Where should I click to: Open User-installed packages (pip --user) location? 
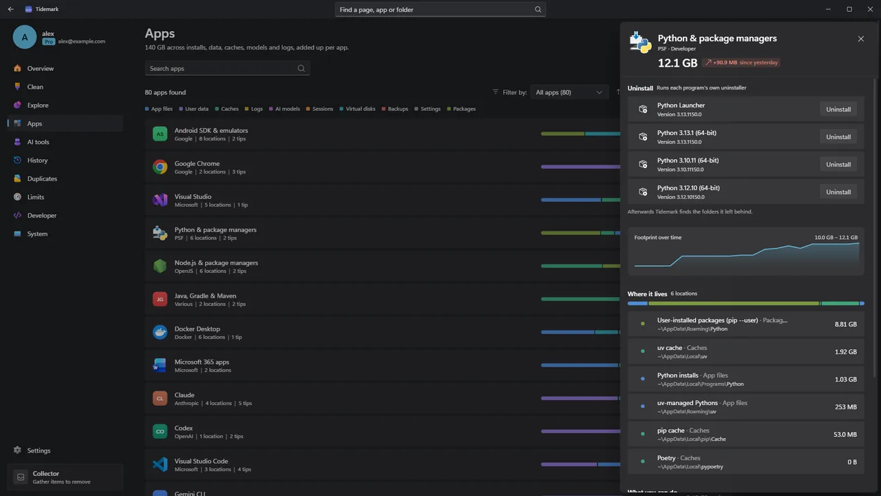(x=746, y=324)
